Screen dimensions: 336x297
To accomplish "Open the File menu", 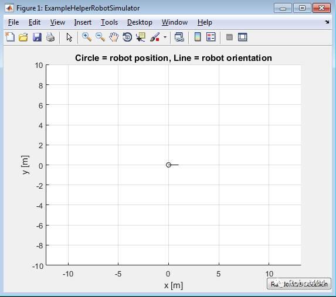I will [13, 22].
